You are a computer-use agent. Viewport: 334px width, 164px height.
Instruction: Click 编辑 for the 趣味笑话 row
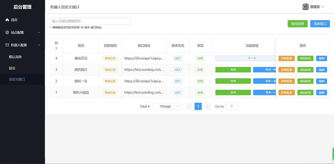(322, 58)
